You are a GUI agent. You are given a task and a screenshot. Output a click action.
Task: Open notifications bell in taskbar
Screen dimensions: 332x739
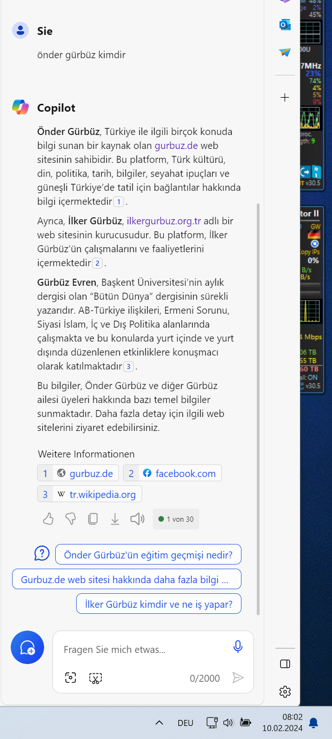pos(314,723)
